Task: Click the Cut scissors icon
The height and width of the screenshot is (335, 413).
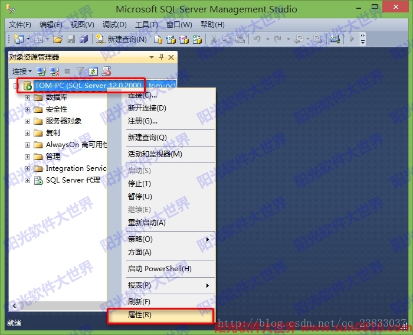Action: tap(214, 40)
